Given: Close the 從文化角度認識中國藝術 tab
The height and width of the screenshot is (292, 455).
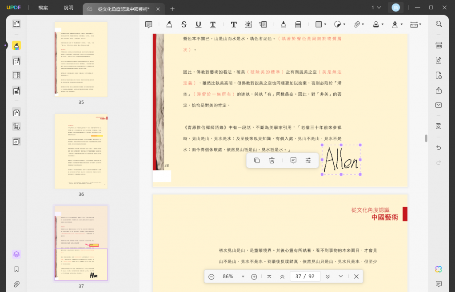Looking at the screenshot, I should point(158,9).
